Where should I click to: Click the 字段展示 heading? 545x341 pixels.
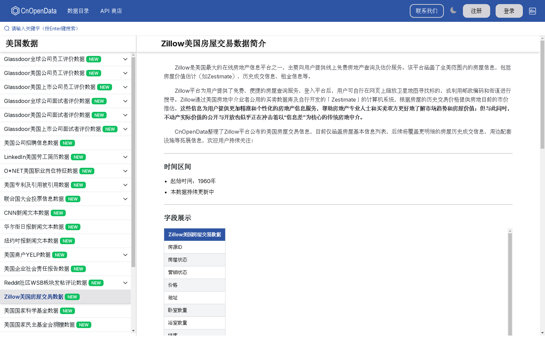click(177, 218)
